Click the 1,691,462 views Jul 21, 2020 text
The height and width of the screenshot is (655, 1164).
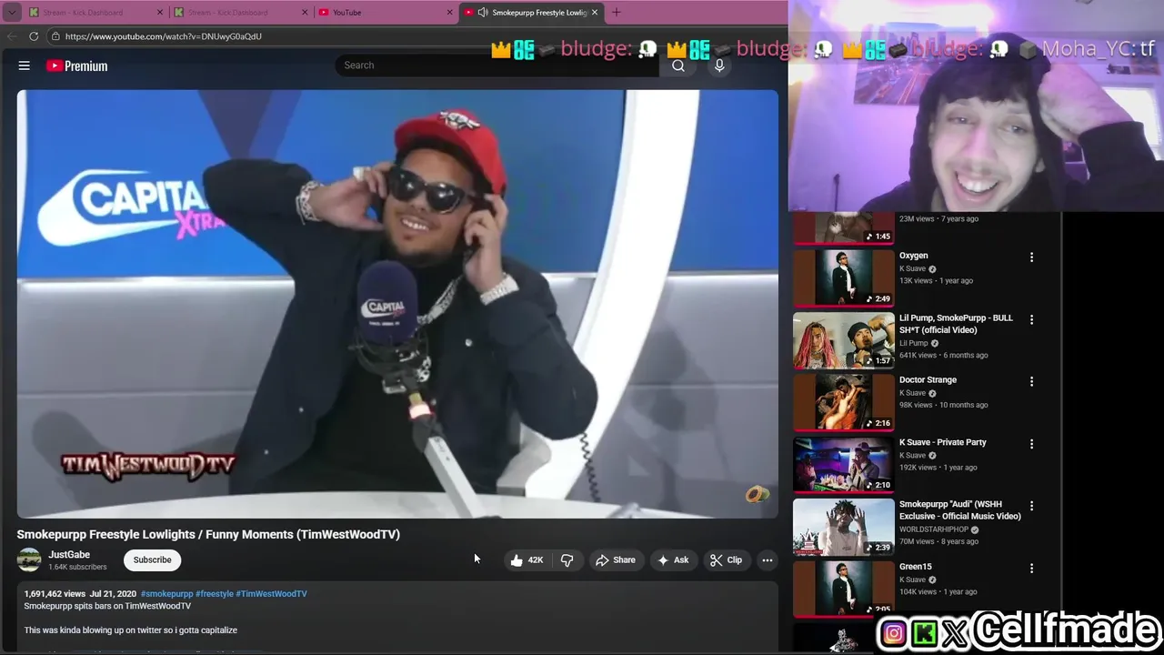80,594
